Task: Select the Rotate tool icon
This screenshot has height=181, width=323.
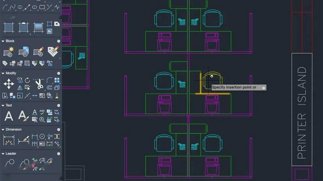Action: [27, 80]
